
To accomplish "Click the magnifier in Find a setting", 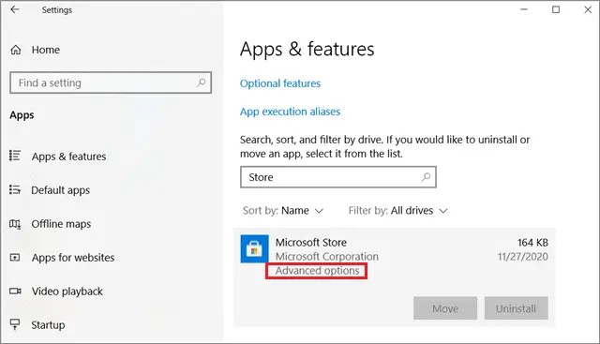I will (201, 82).
